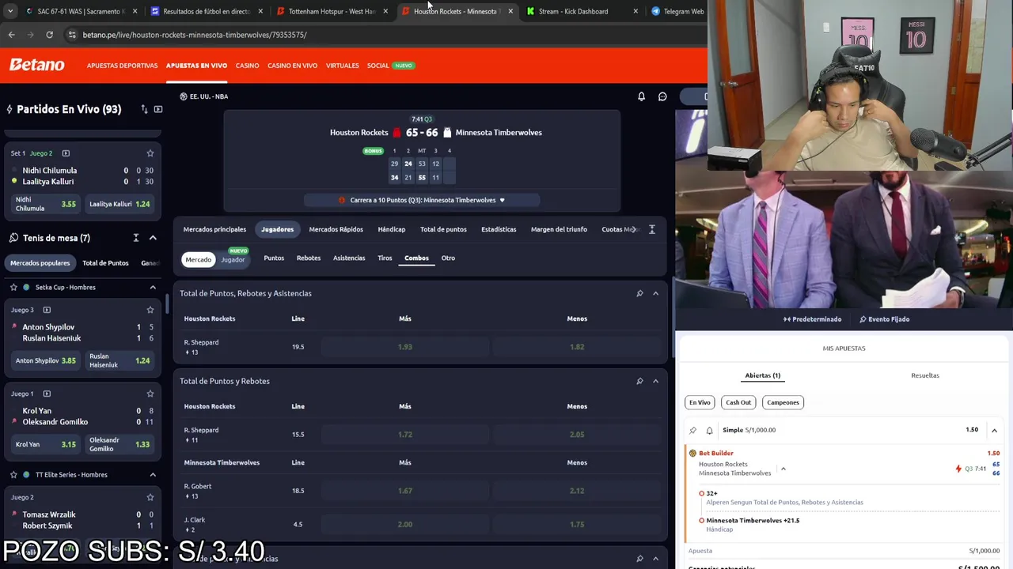Screen dimensions: 1013x569
Task: Select the Rebotes sub-tab
Action: (x=309, y=258)
